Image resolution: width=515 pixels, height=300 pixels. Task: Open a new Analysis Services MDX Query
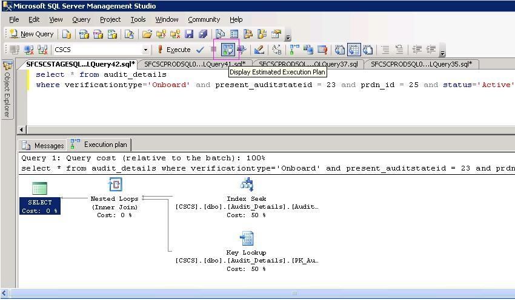click(x=84, y=34)
